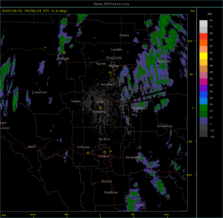The image size is (223, 218).
Task: Click the light gray 80 dBZ legend swatch
Action: [203, 24]
